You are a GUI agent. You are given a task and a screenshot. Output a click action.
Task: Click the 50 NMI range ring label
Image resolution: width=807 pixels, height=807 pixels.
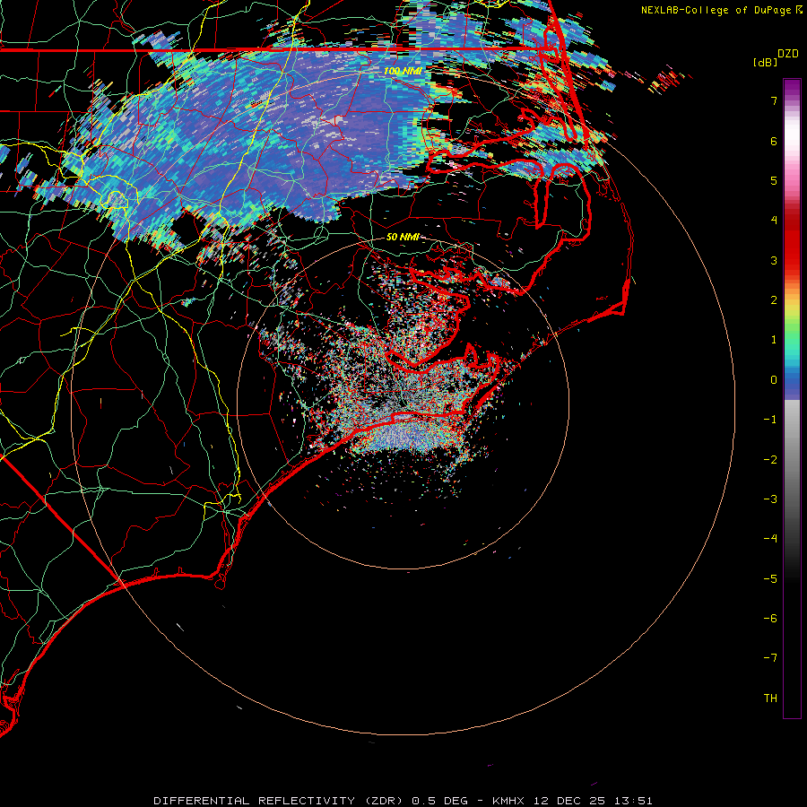point(403,237)
